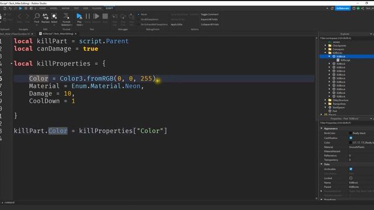Toggle the CastShadow checkbox

[351, 138]
